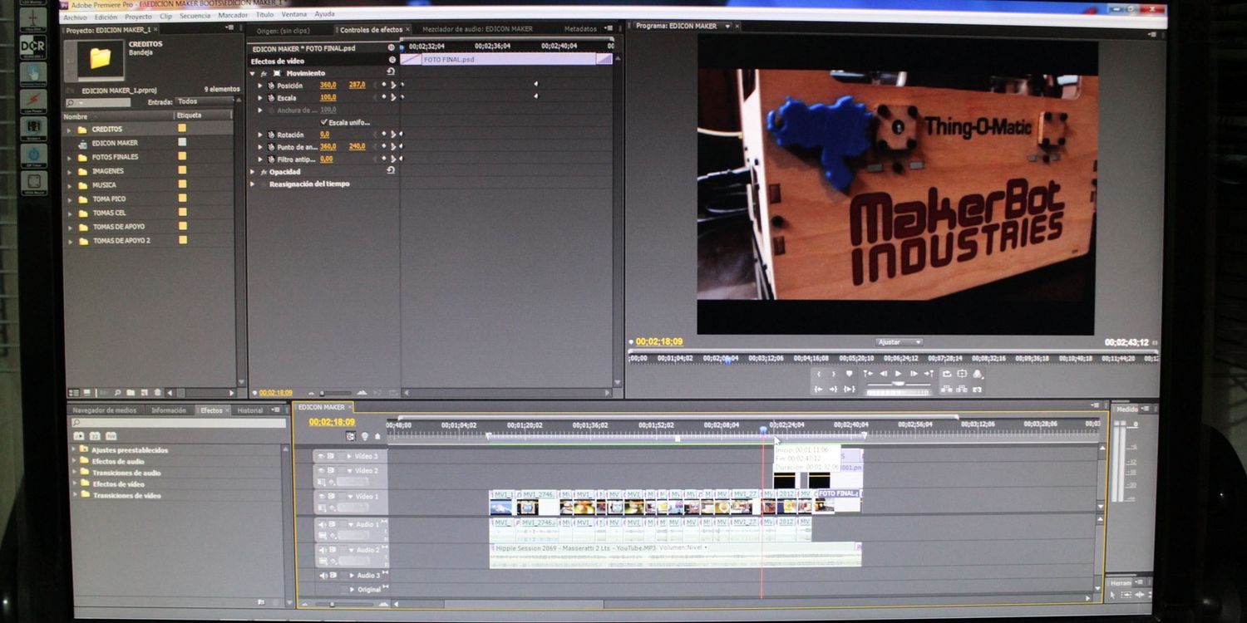Set In point in Program monitor

pyautogui.click(x=819, y=374)
